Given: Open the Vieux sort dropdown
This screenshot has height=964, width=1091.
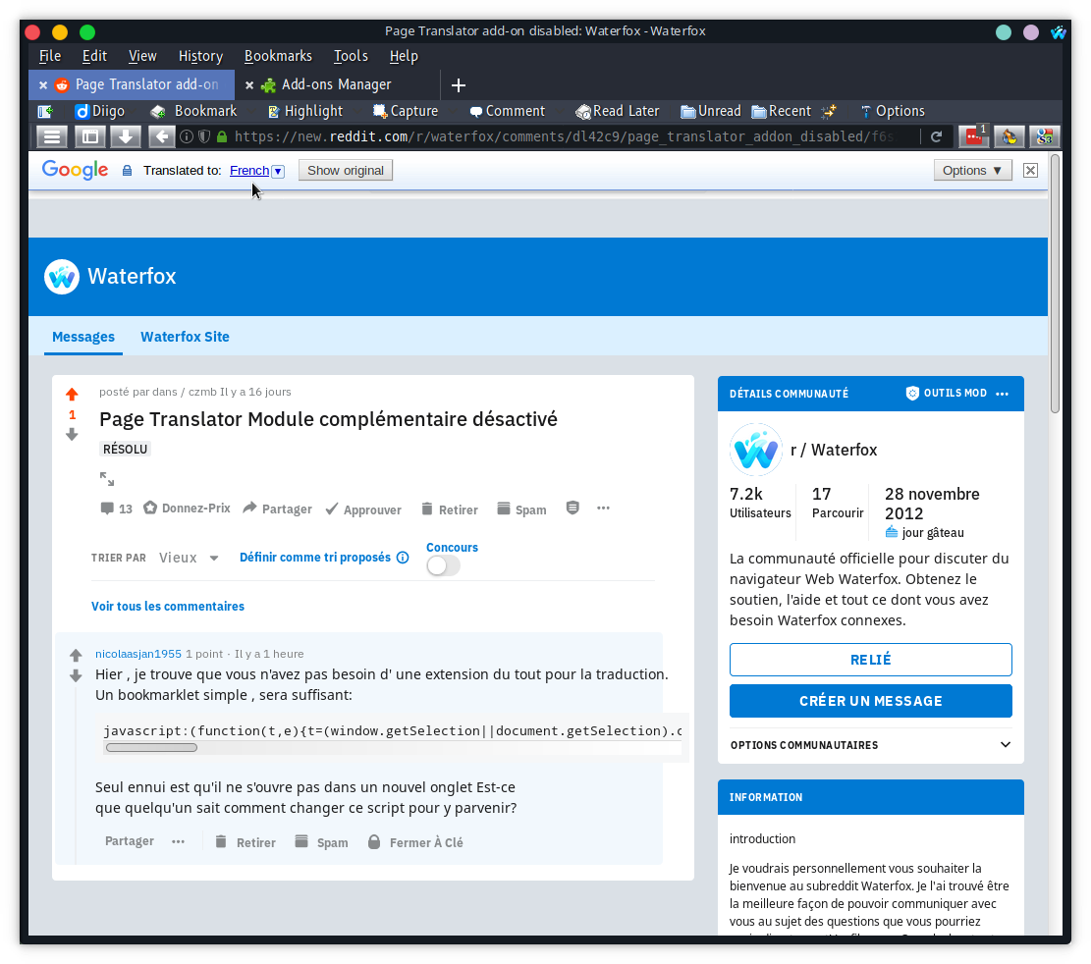Looking at the screenshot, I should (189, 558).
